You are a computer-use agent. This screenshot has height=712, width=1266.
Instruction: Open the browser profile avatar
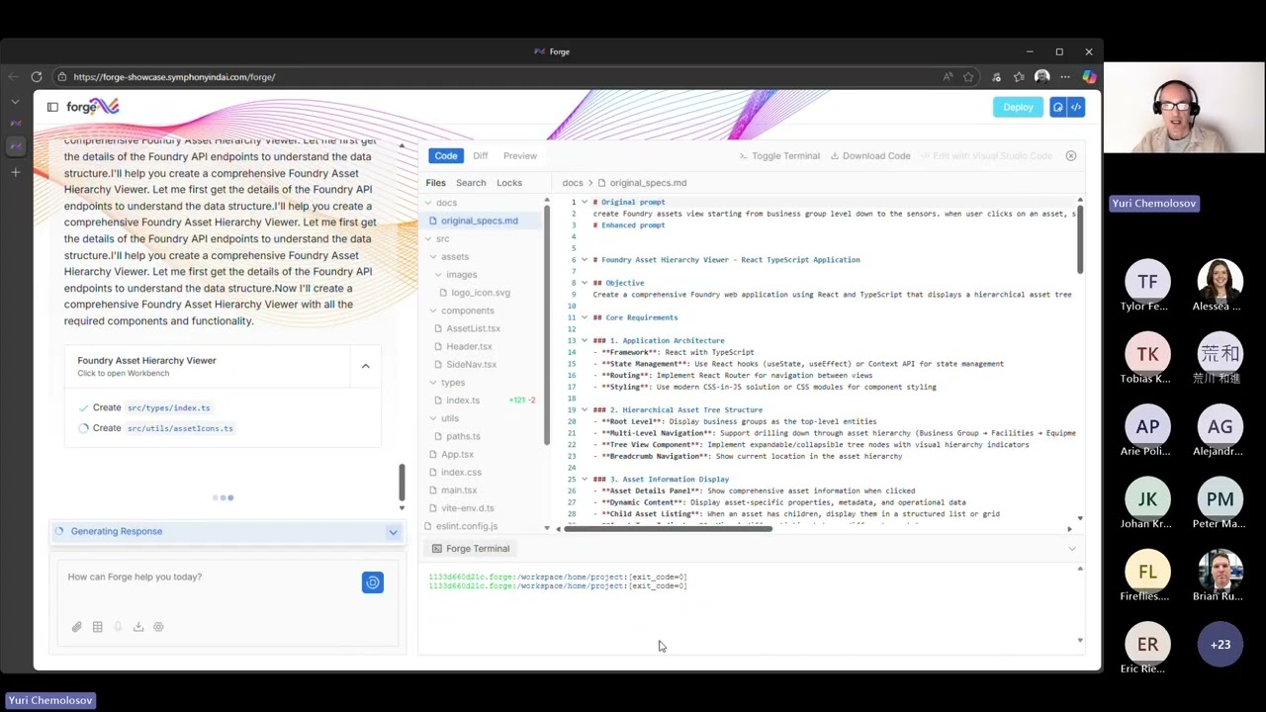pyautogui.click(x=1041, y=76)
